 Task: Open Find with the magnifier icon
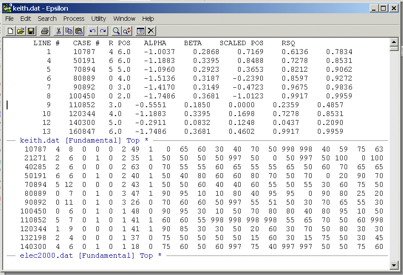point(116,31)
